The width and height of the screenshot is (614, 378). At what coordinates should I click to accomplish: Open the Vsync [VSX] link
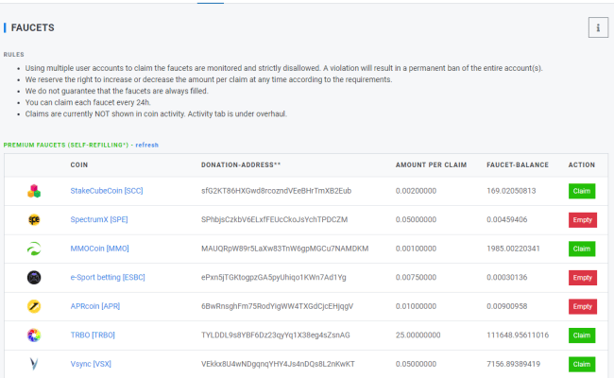91,364
